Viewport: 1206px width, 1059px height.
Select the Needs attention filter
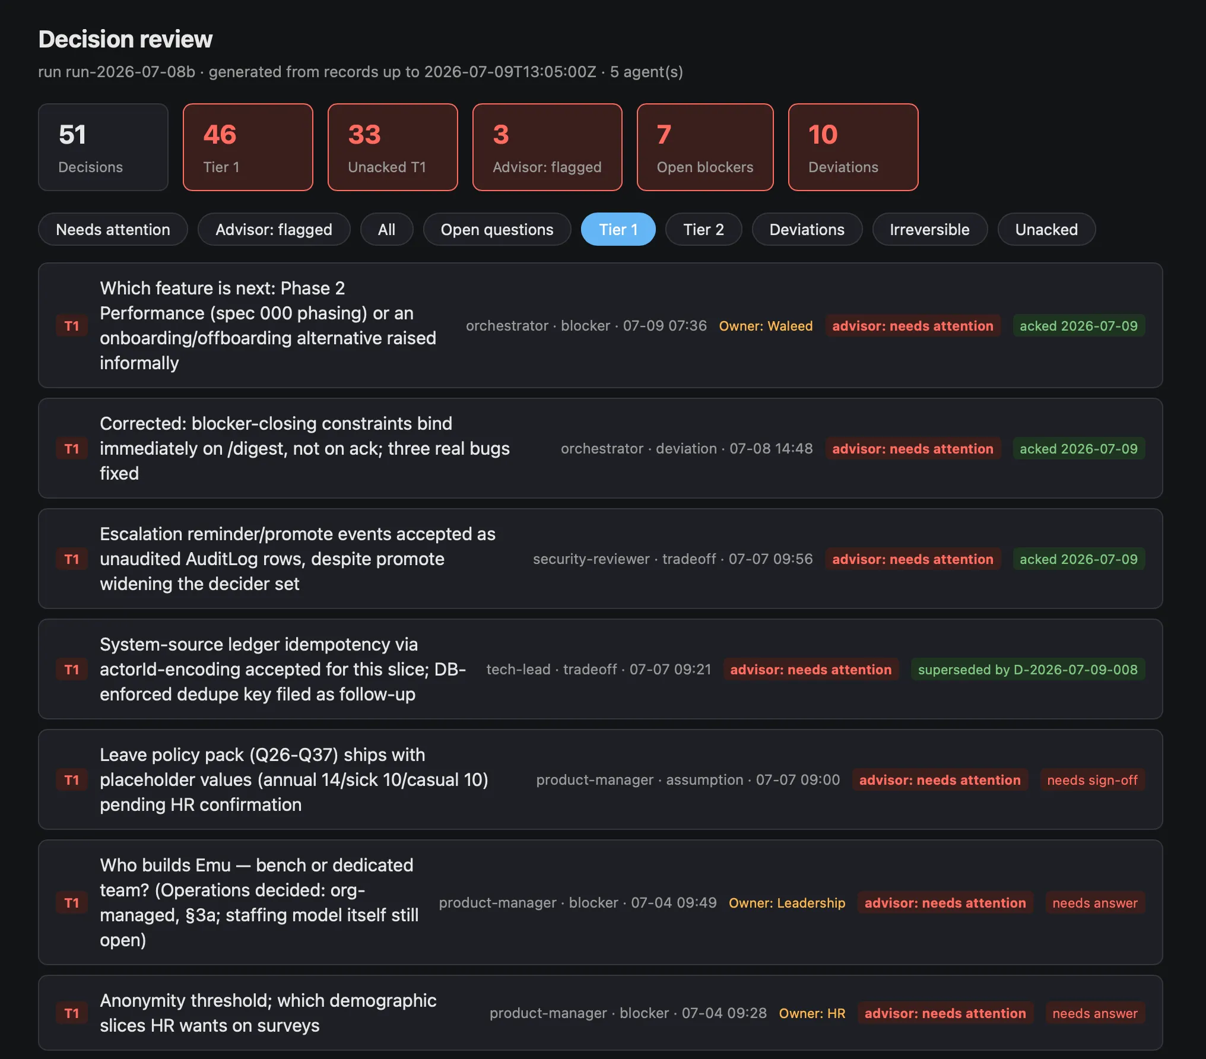(113, 229)
